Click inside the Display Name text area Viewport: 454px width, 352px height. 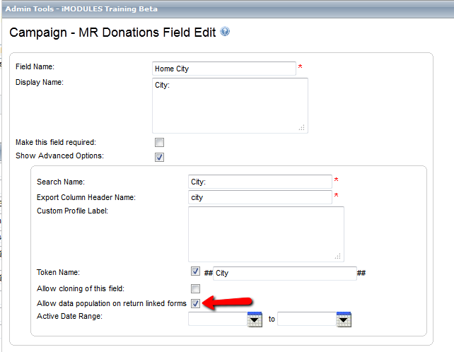tap(231, 105)
